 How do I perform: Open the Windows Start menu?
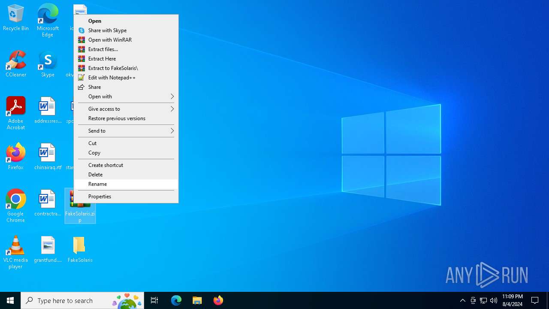(10, 300)
